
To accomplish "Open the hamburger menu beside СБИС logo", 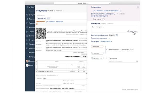I will coord(28,7).
